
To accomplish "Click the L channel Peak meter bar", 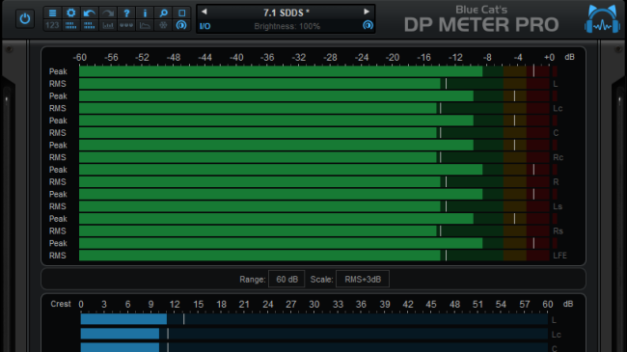I will click(x=314, y=71).
